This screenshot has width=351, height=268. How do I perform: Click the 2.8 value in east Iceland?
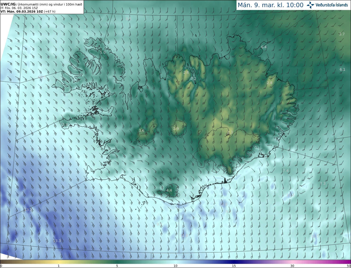click(270, 83)
